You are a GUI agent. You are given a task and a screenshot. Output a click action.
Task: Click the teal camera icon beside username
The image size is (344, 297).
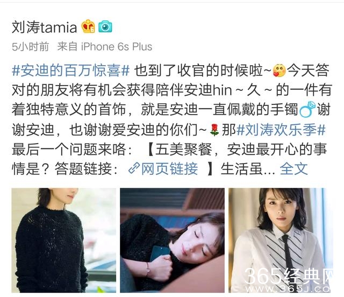(x=105, y=26)
